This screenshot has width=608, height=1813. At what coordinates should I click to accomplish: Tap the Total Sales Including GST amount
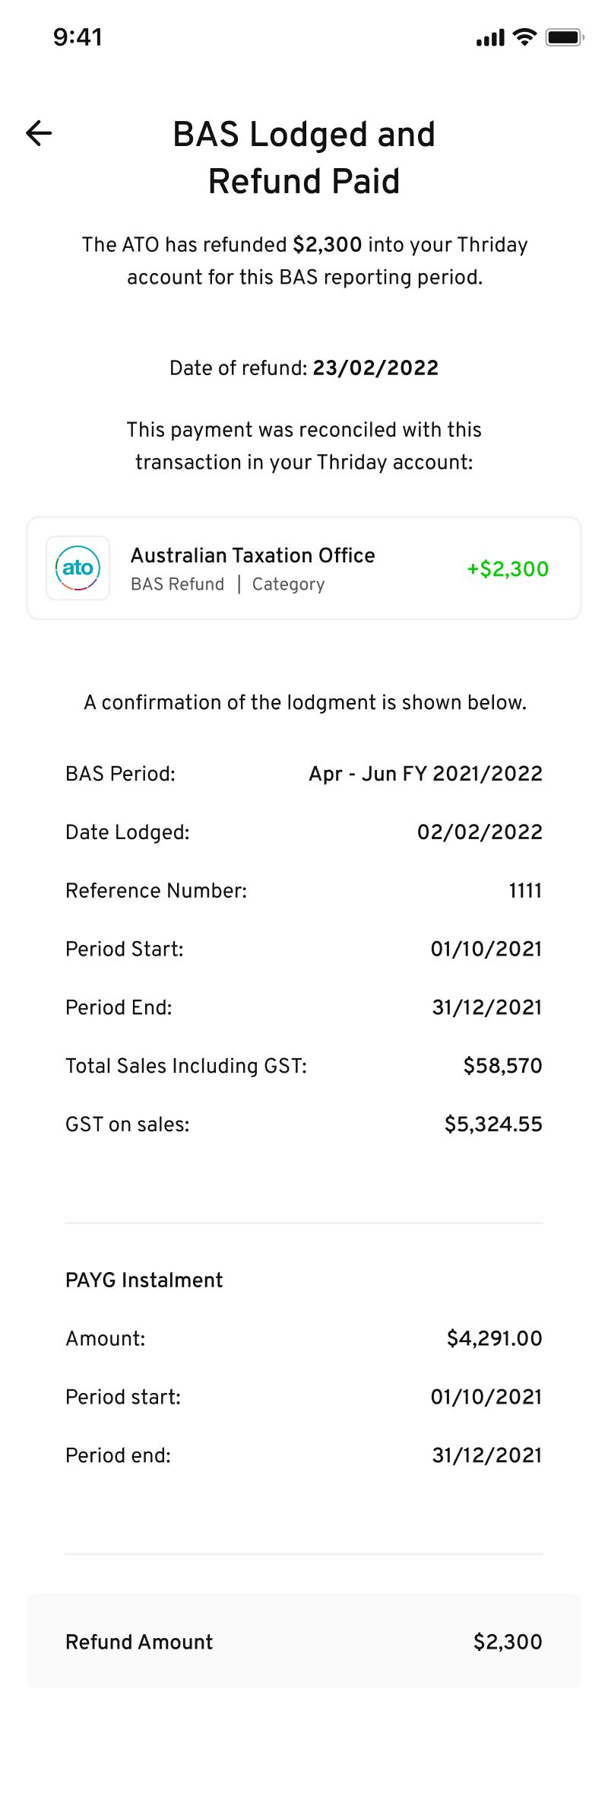click(502, 1066)
